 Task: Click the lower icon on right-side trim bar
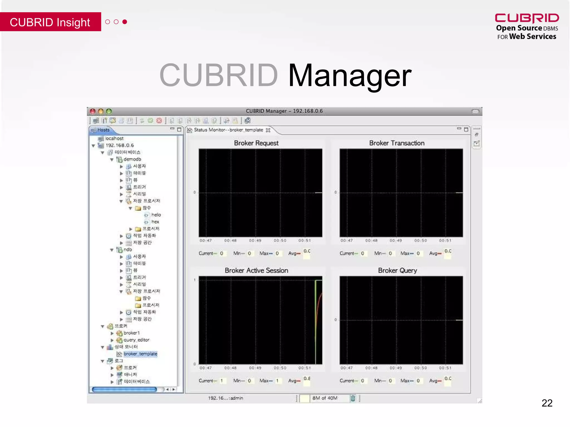(476, 144)
